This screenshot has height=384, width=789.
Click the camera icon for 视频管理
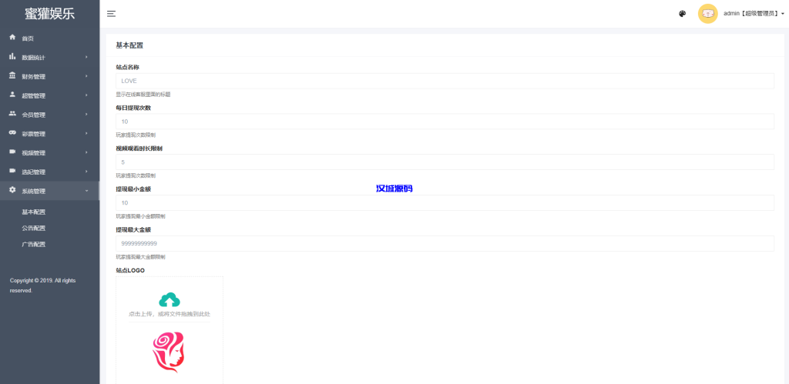12,152
